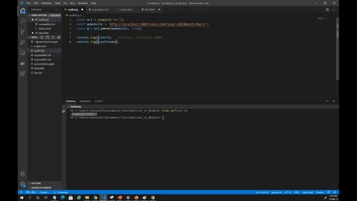The width and height of the screenshot is (357, 201).
Task: Open the View menu
Action: 57,3
